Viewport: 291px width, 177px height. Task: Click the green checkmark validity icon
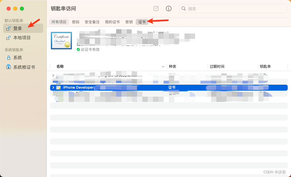click(78, 49)
